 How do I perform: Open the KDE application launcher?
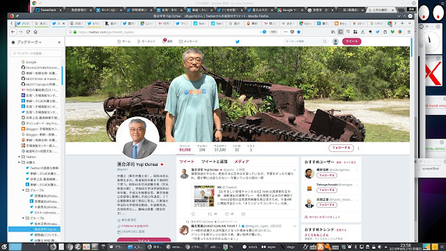click(x=3, y=247)
